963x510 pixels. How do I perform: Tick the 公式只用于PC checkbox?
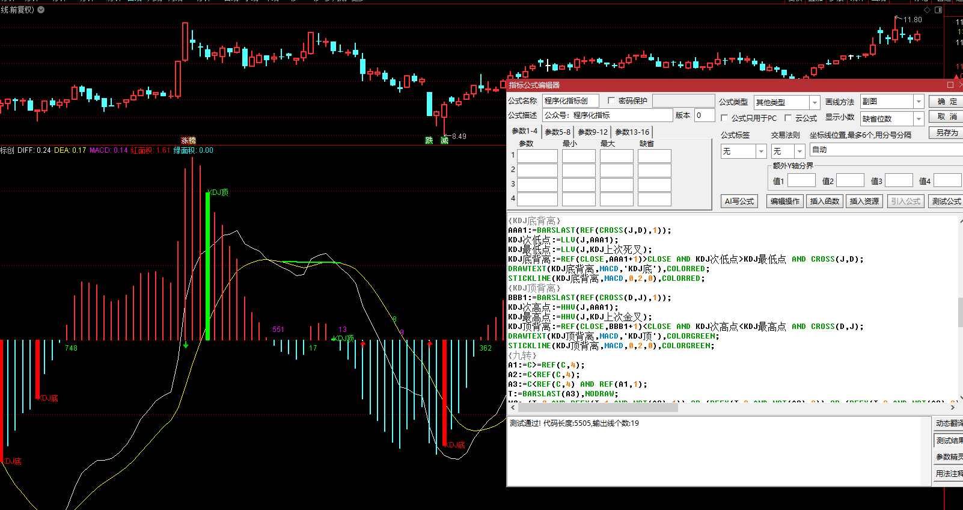point(724,118)
